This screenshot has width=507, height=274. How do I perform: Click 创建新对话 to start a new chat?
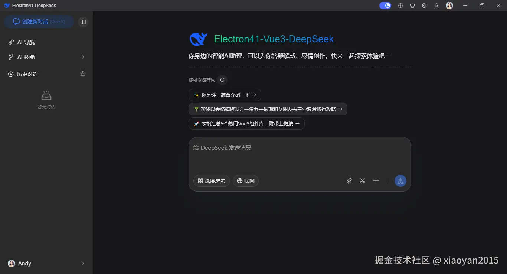[x=38, y=22]
